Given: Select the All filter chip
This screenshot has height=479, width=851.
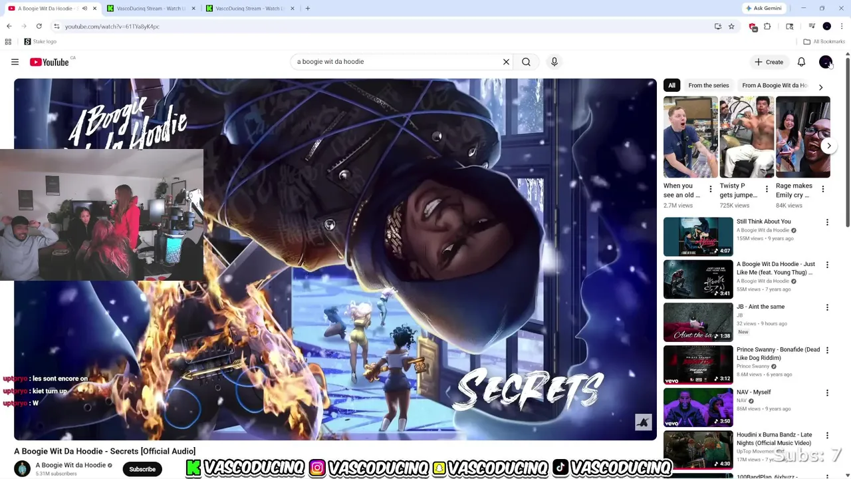Looking at the screenshot, I should [671, 85].
